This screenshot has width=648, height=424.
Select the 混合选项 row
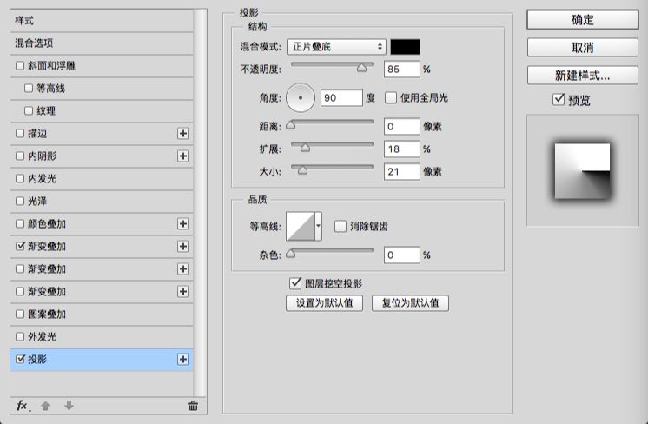(x=102, y=43)
